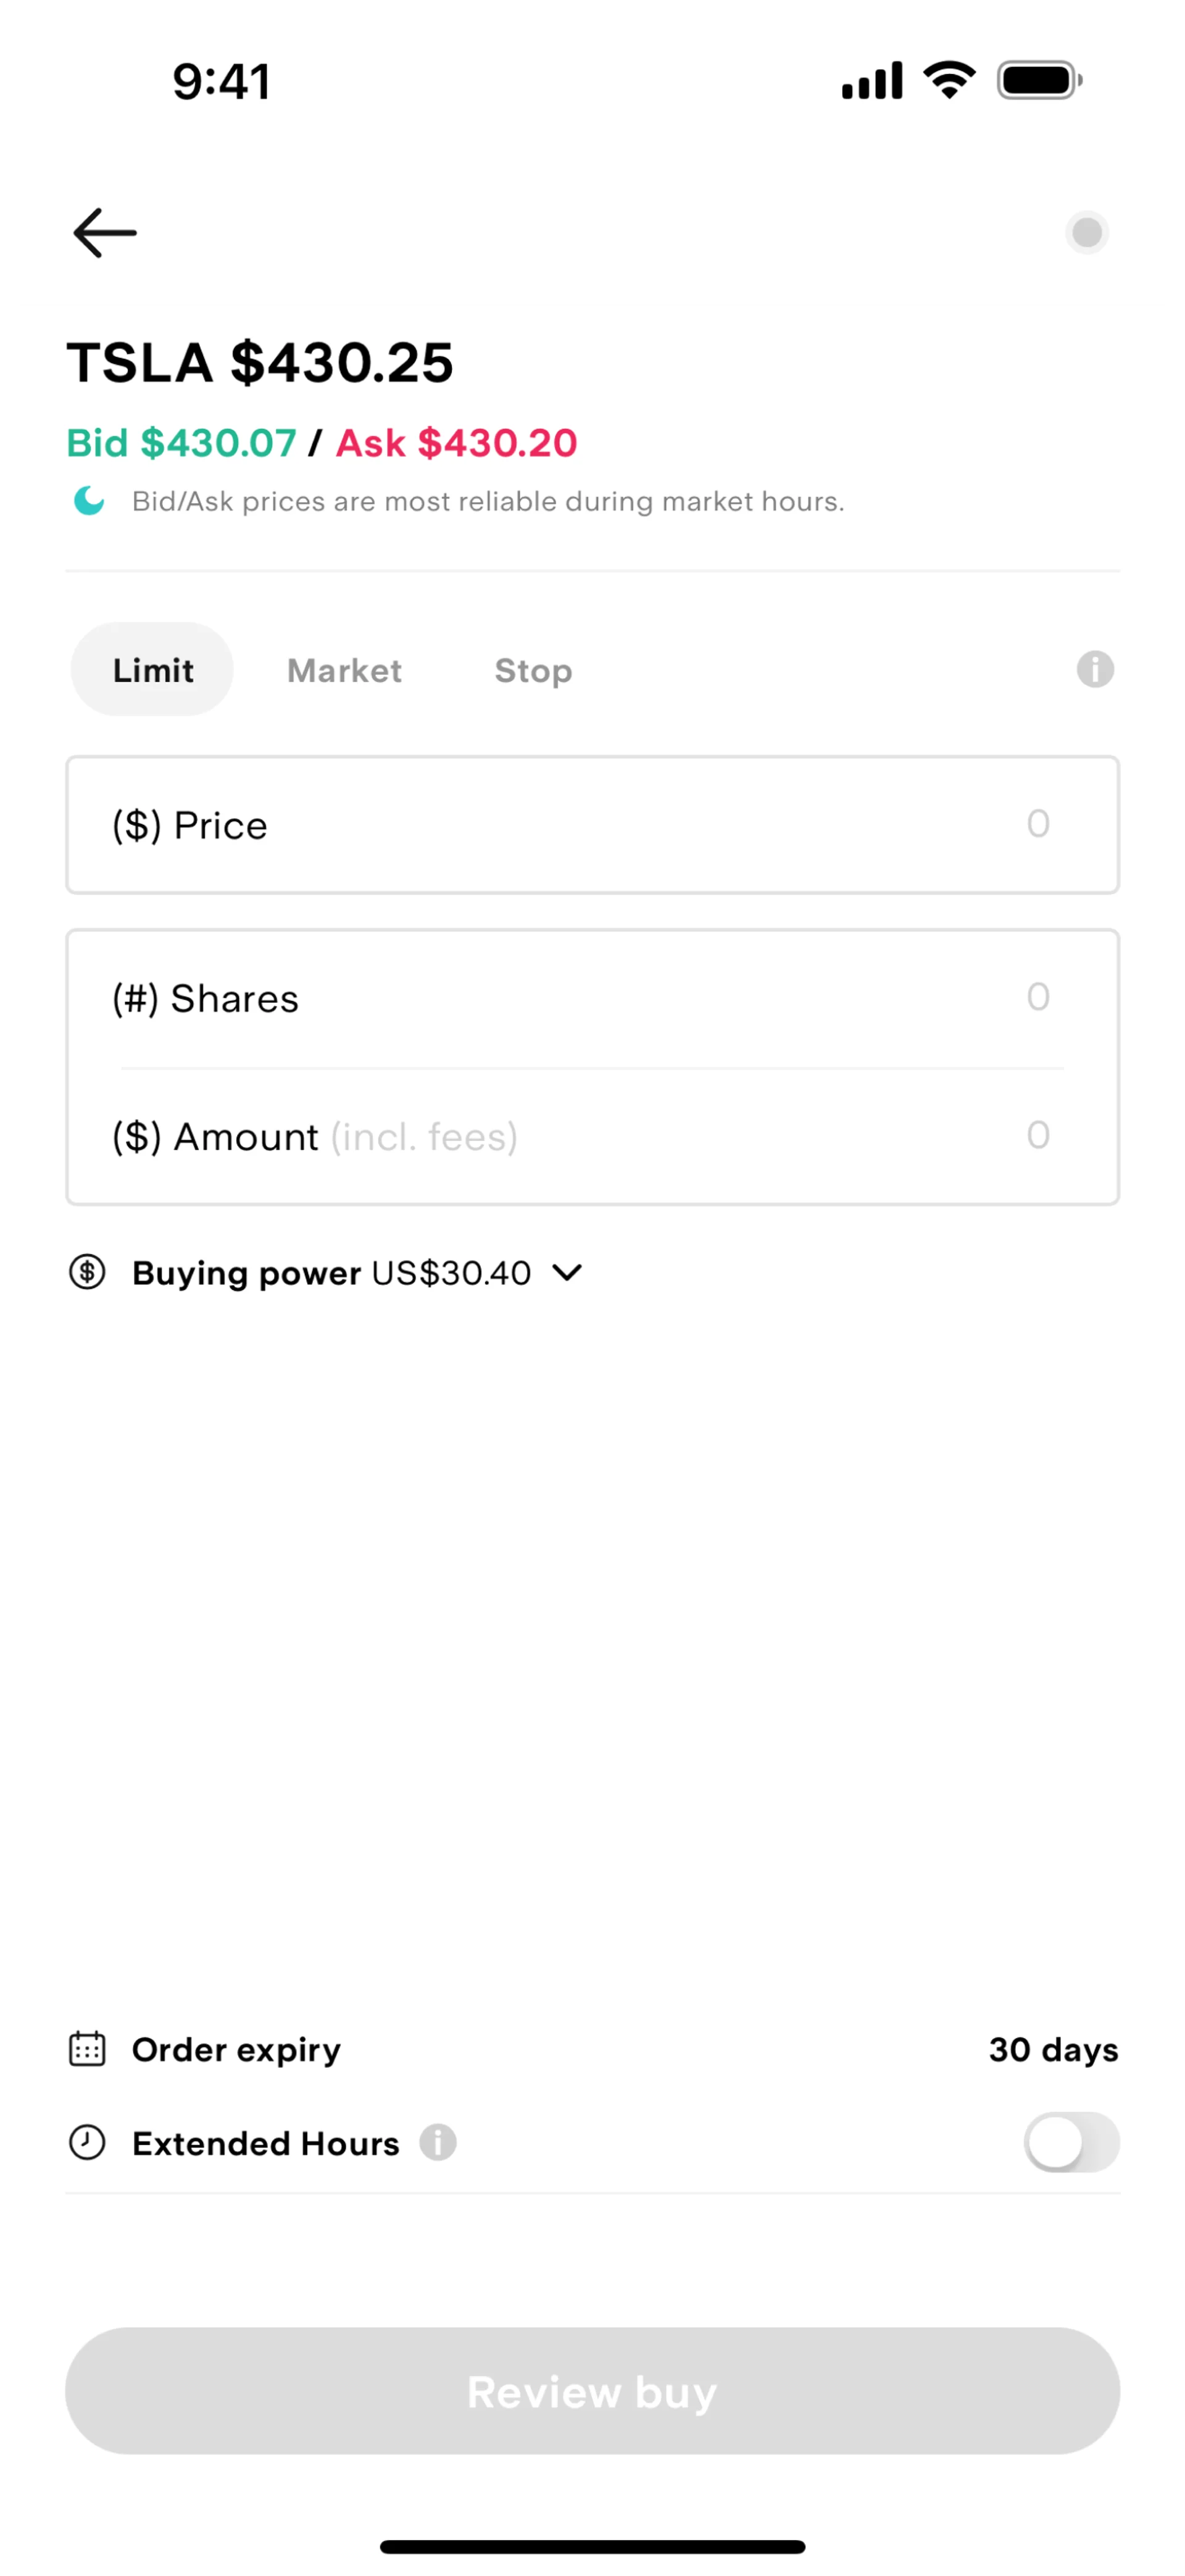Change the 30 days order expiry

(1053, 2049)
